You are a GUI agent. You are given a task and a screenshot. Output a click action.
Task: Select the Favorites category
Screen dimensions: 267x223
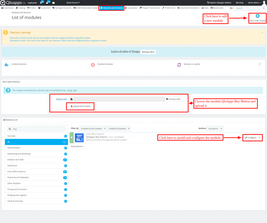pyautogui.click(x=37, y=136)
